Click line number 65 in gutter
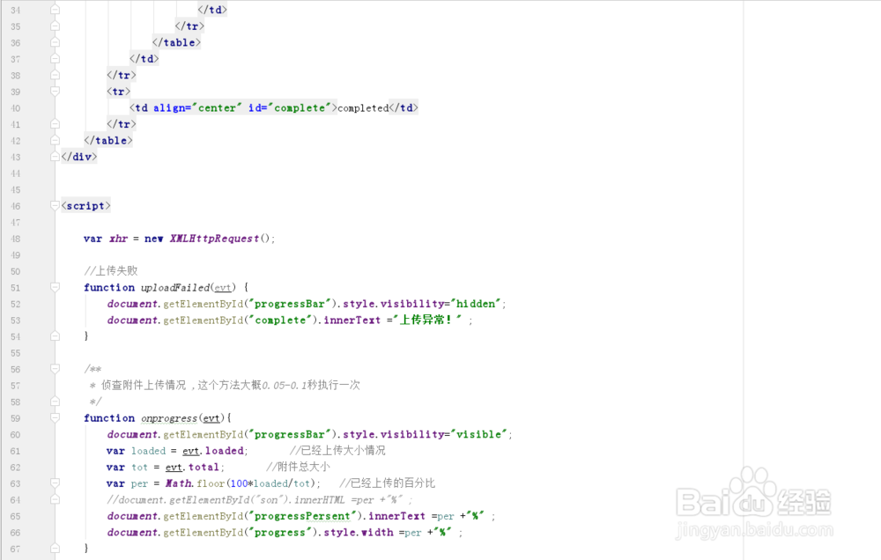The height and width of the screenshot is (560, 881). tap(15, 516)
